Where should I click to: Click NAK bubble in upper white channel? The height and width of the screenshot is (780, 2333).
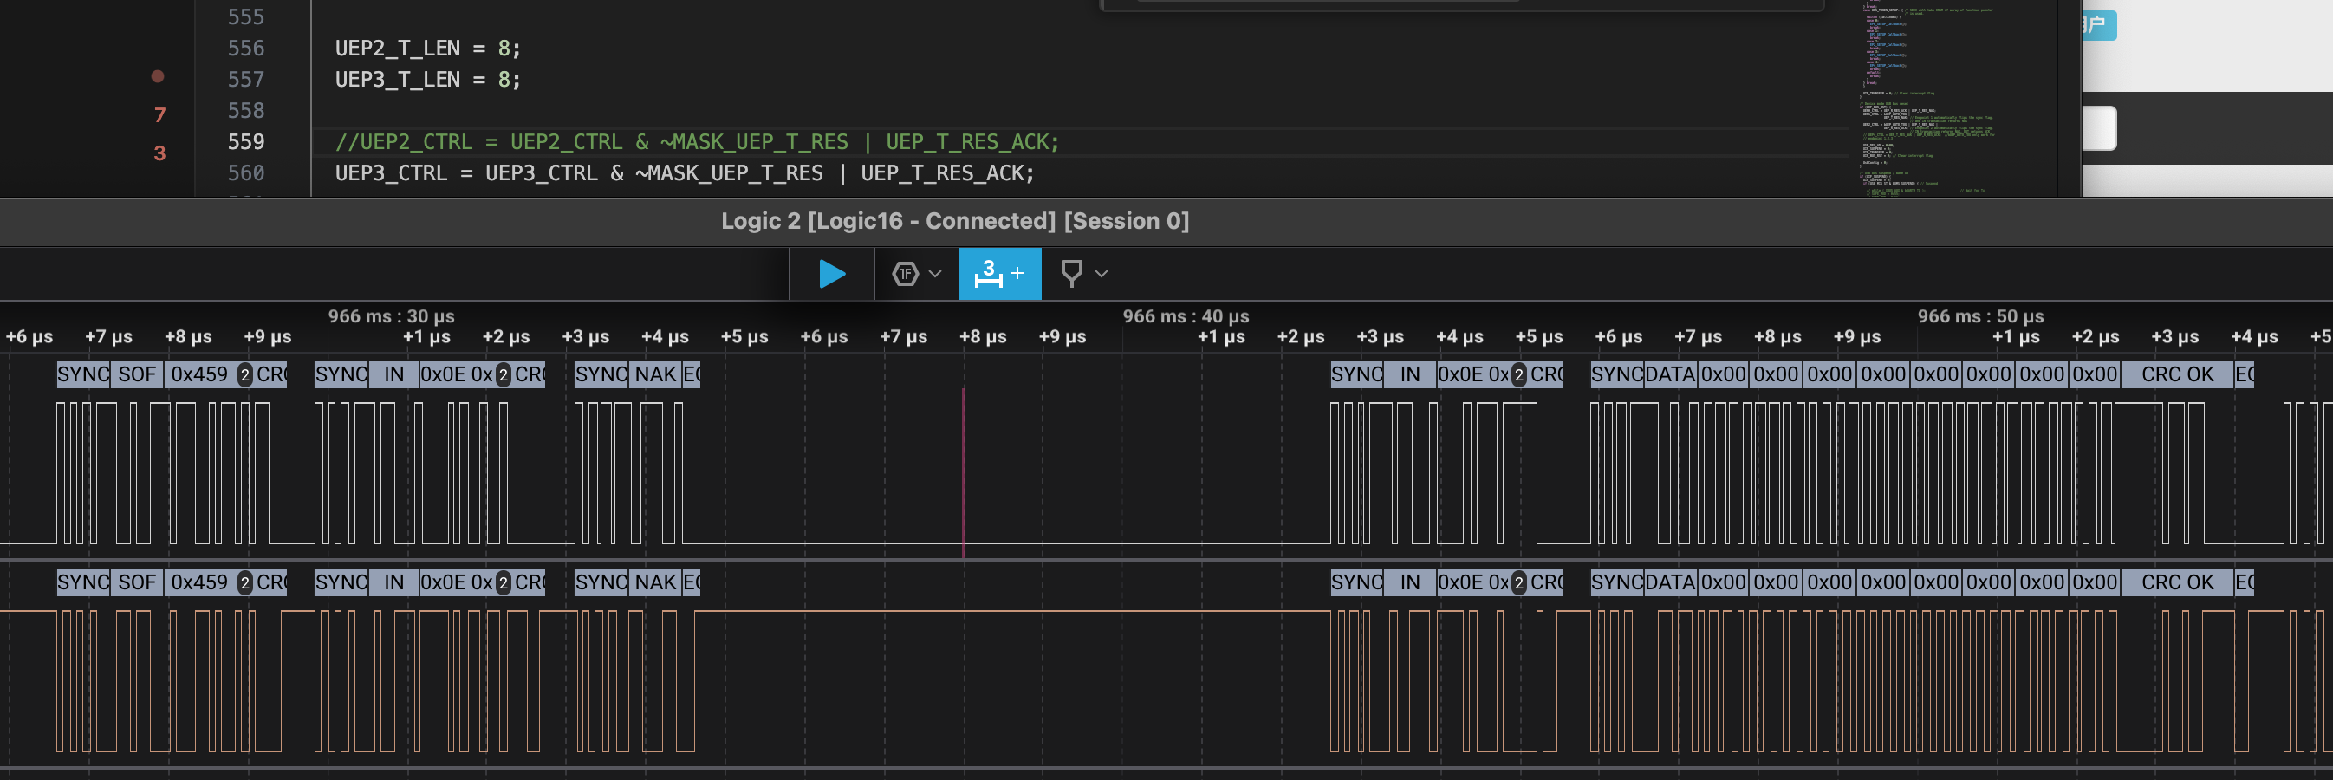click(656, 374)
